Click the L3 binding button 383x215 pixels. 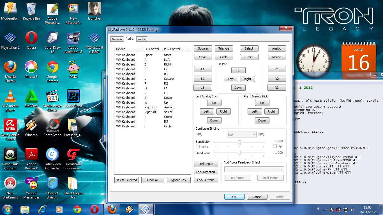(203, 88)
